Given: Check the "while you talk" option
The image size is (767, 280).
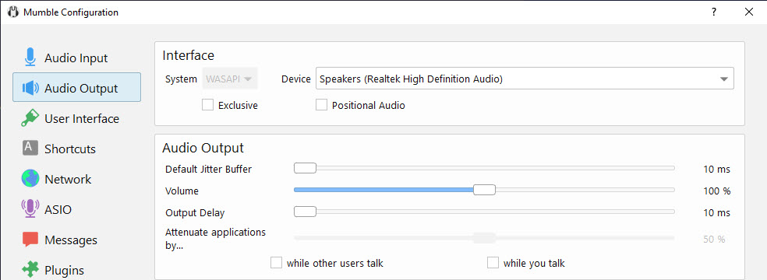Looking at the screenshot, I should (x=493, y=263).
